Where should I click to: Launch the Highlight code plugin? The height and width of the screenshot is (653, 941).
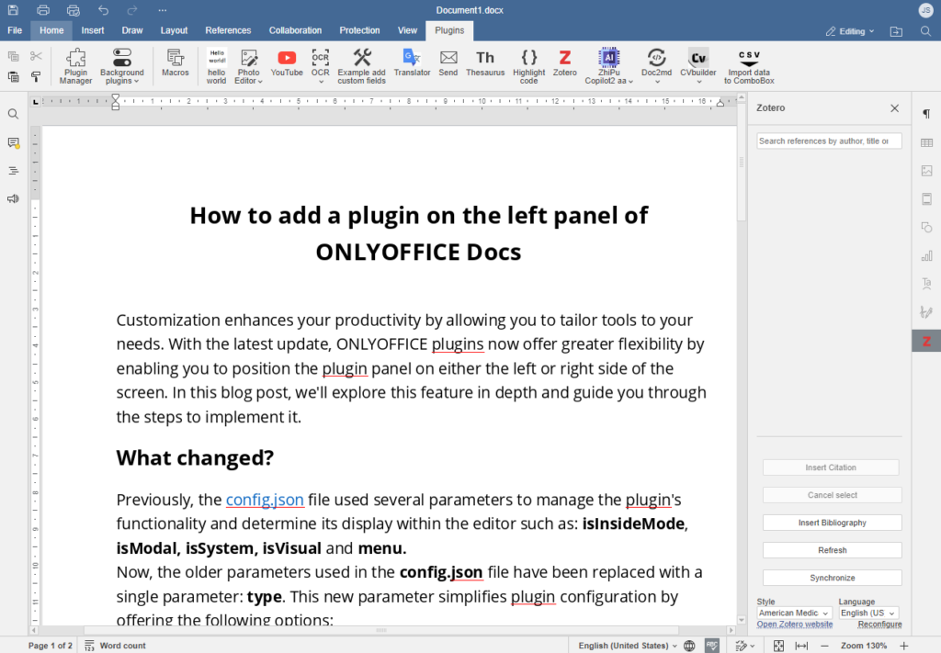tap(528, 65)
